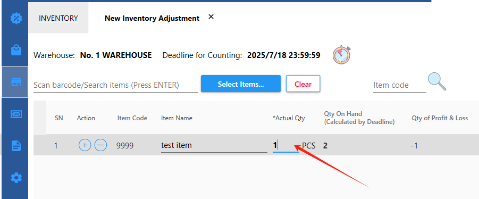The height and width of the screenshot is (199, 479).
Task: Click the stopwatch deadline icon
Action: (341, 55)
